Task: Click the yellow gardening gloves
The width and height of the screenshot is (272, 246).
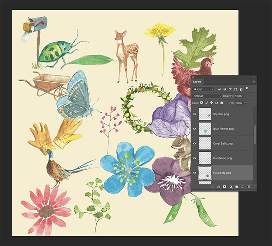Action: pyautogui.click(x=55, y=136)
